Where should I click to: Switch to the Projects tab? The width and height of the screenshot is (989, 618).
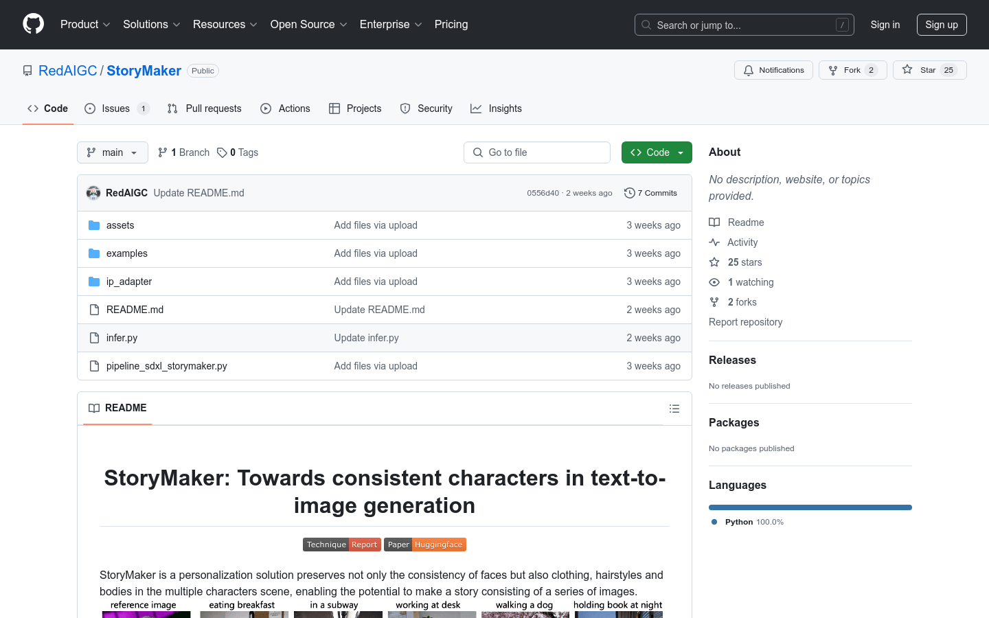point(355,108)
